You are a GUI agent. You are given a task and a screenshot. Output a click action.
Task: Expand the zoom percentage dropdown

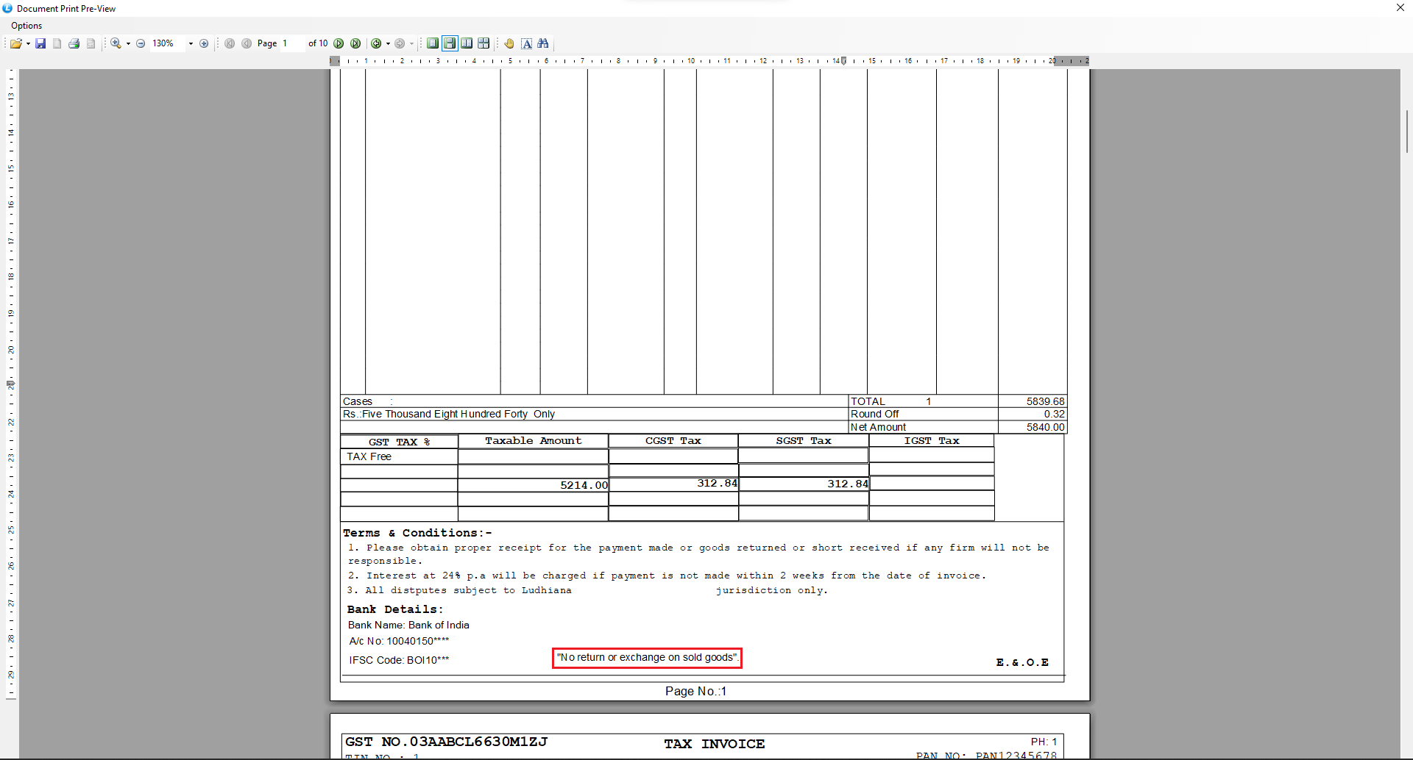tap(191, 43)
